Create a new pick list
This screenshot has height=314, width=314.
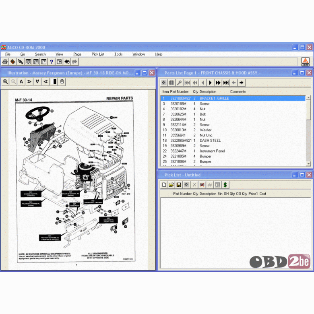(164, 185)
